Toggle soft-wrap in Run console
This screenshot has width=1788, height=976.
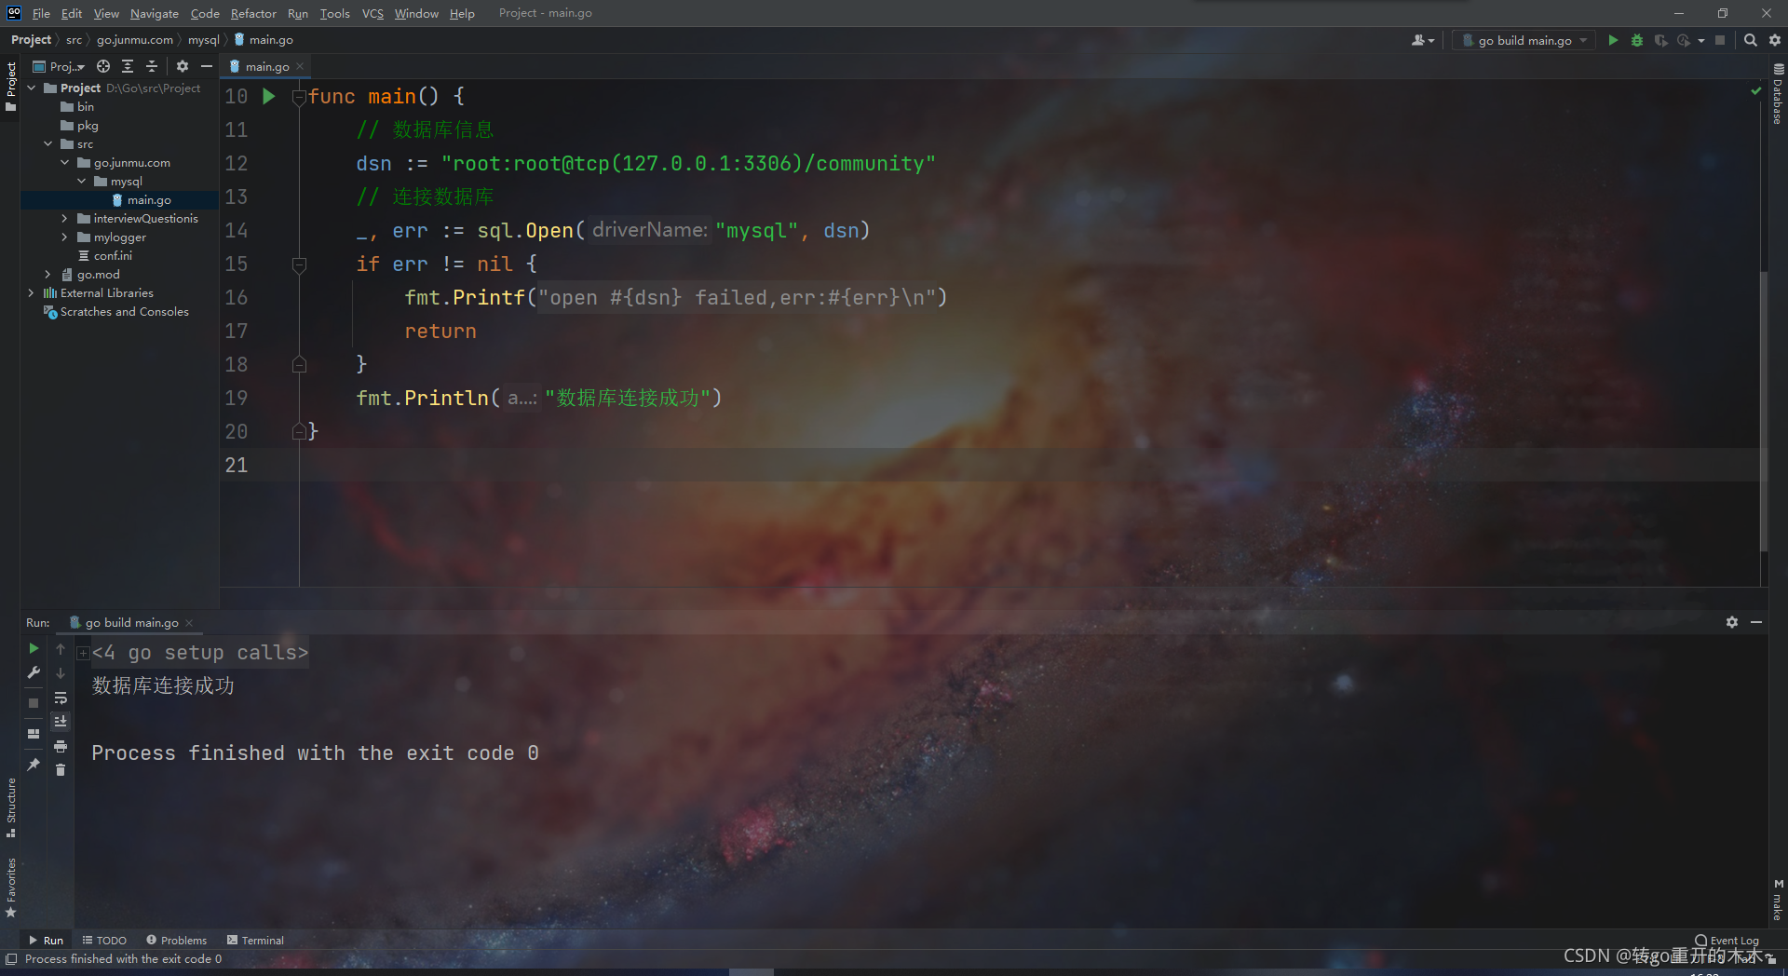61,698
